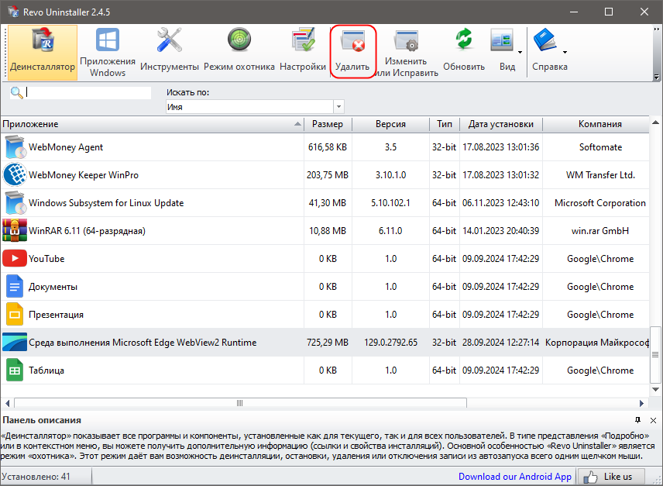Pin the Панель описания panel
The height and width of the screenshot is (486, 663).
click(x=637, y=420)
